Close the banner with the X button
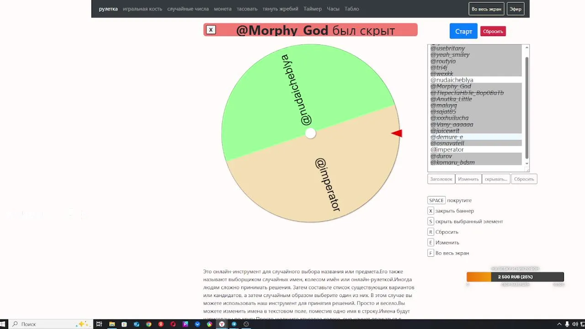 pyautogui.click(x=211, y=30)
